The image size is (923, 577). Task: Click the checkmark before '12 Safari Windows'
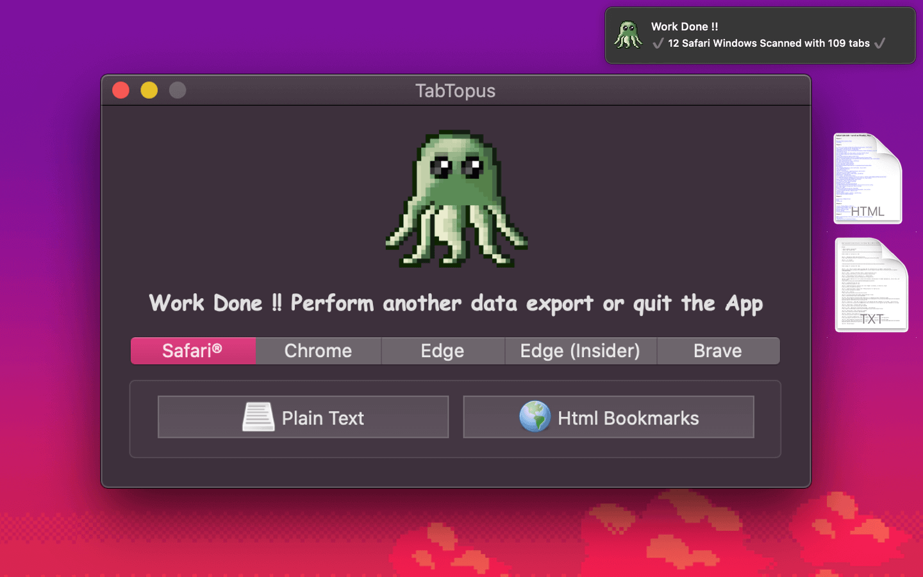tap(658, 44)
